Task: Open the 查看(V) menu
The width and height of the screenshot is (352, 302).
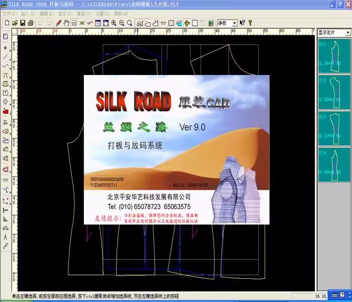Action: (x=84, y=14)
